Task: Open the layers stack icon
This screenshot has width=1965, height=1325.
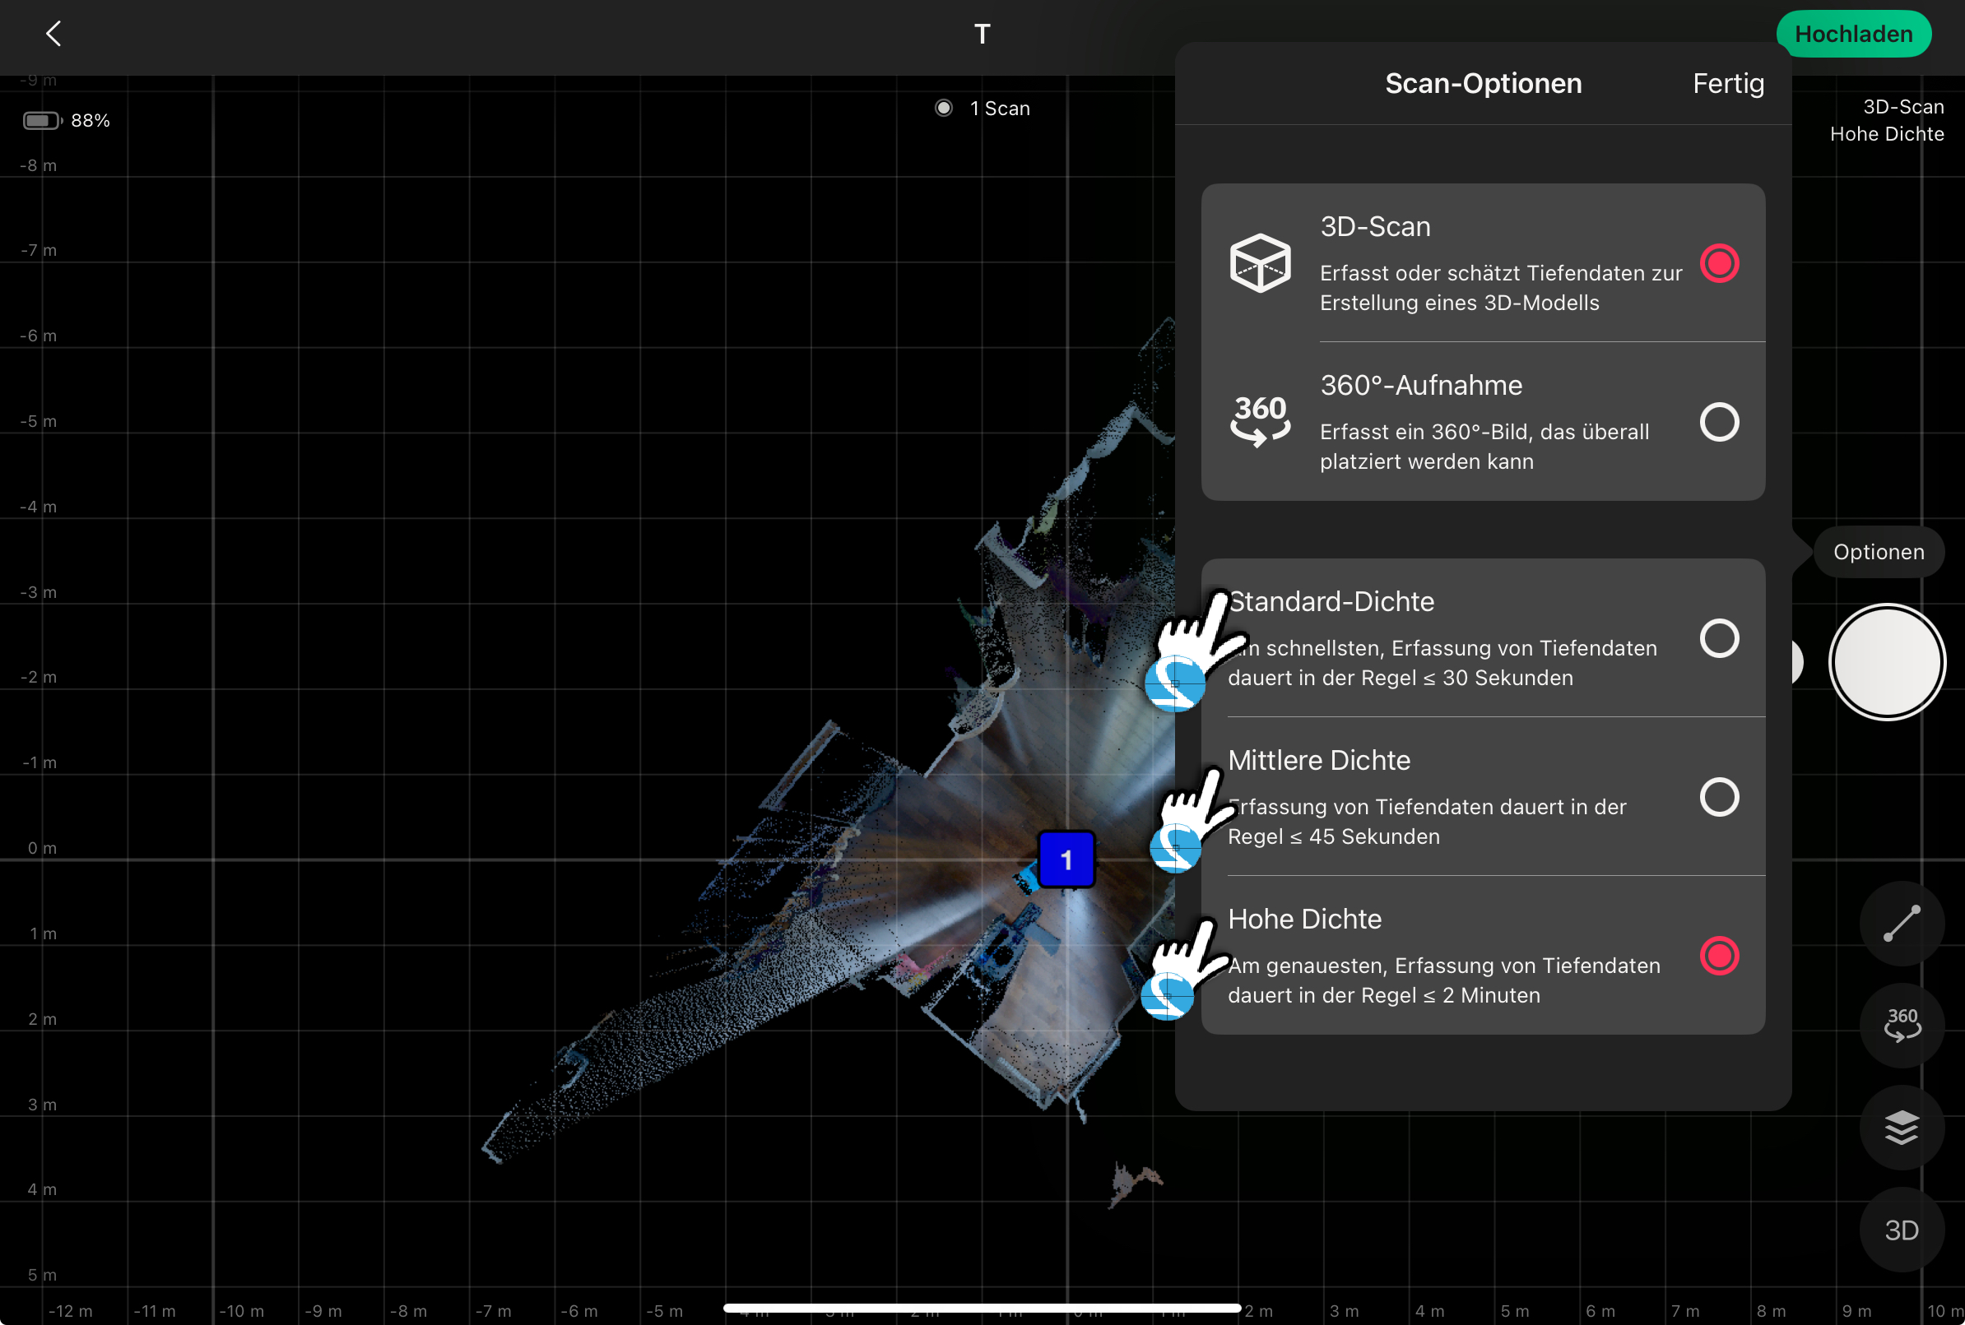Action: pyautogui.click(x=1901, y=1128)
